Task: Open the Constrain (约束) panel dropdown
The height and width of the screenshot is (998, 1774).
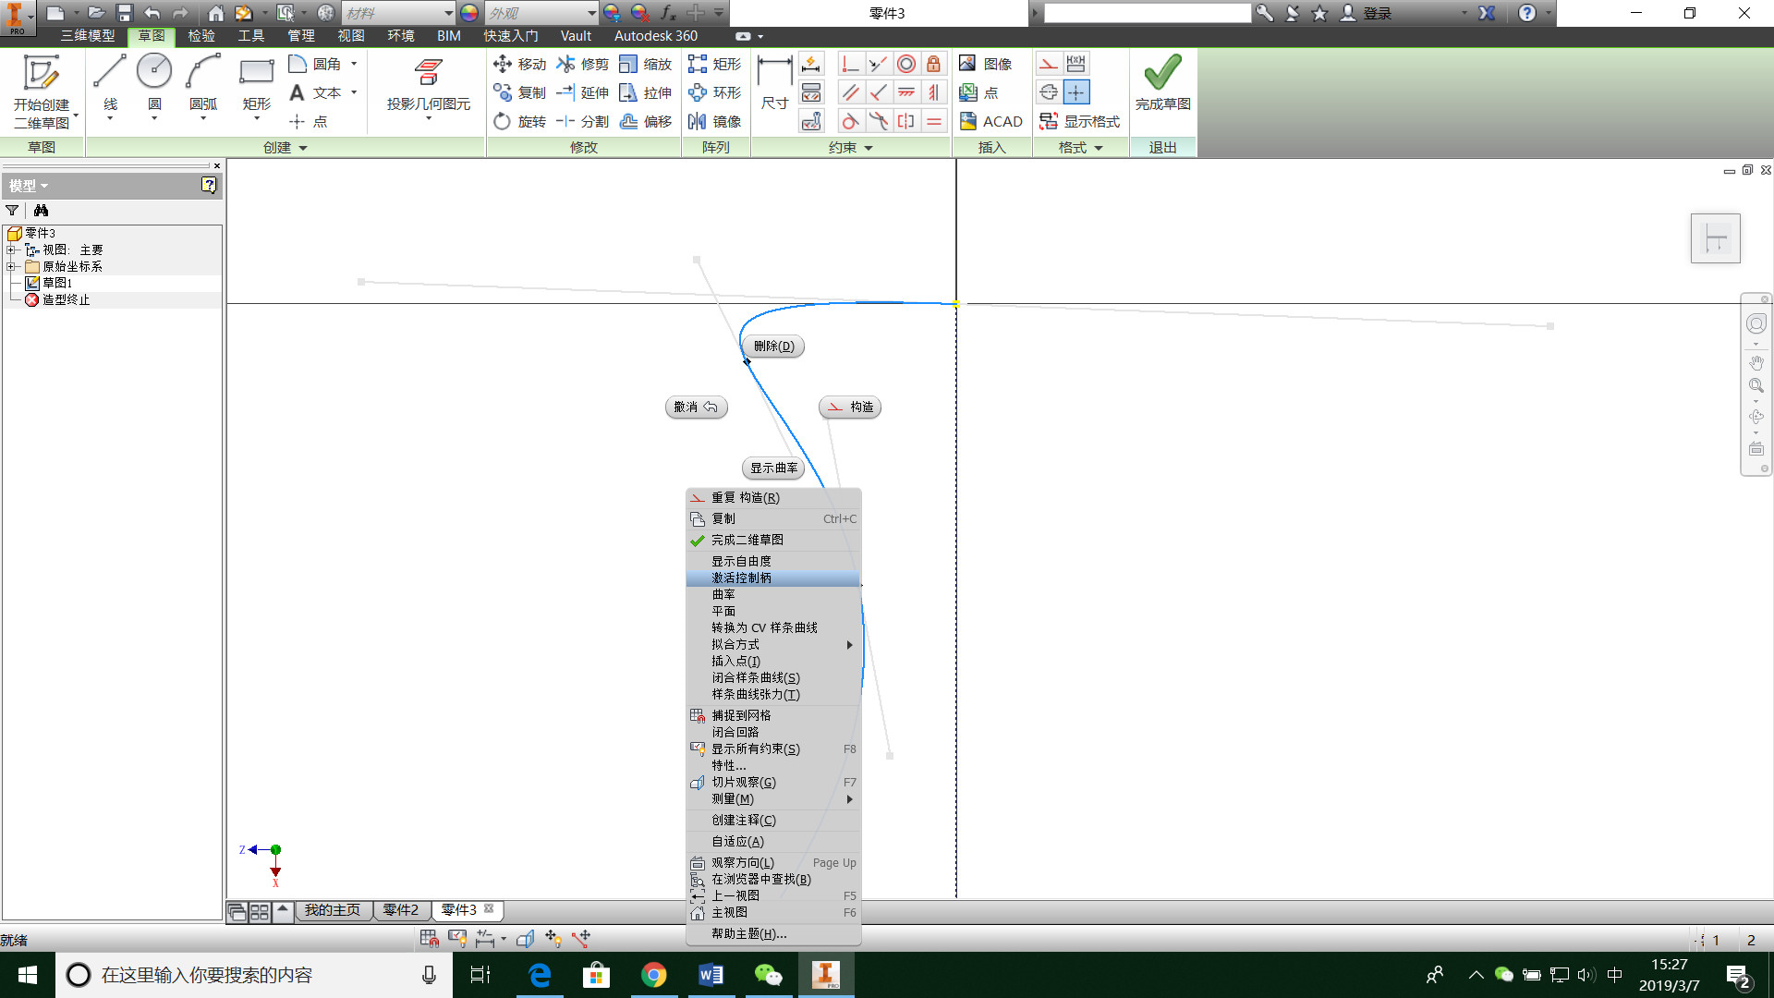Action: 850,147
